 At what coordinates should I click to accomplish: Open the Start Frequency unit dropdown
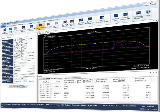26,48
